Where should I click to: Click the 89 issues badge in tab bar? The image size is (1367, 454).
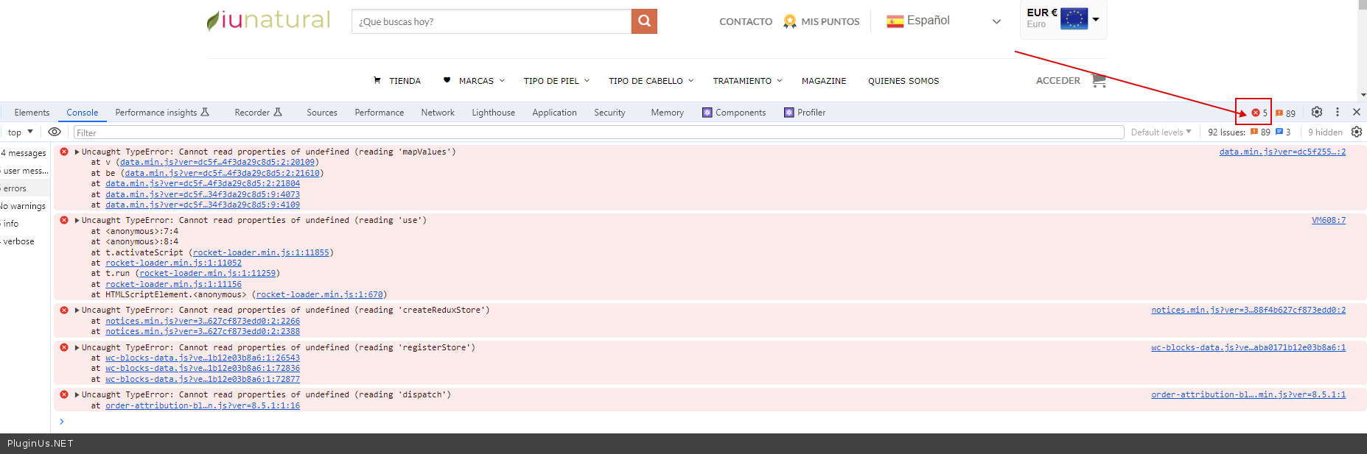(1285, 113)
